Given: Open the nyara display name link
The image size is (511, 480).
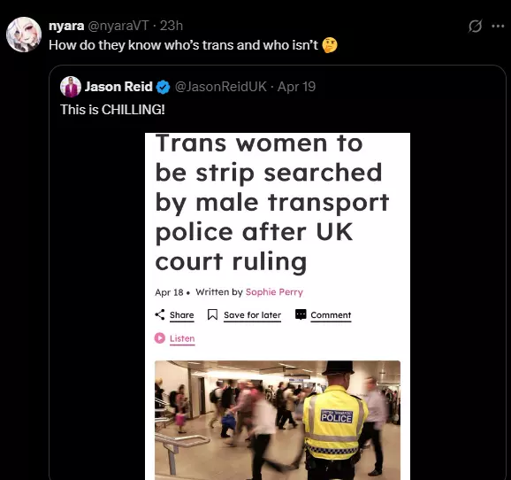Looking at the screenshot, I should pos(66,26).
